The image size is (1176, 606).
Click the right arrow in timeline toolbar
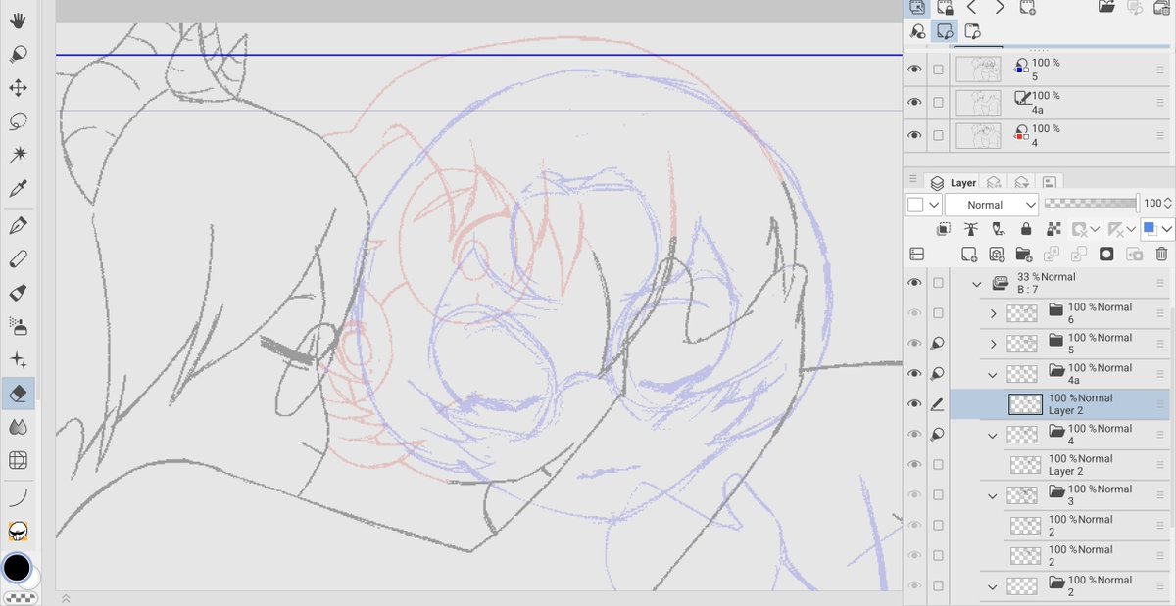click(1000, 7)
